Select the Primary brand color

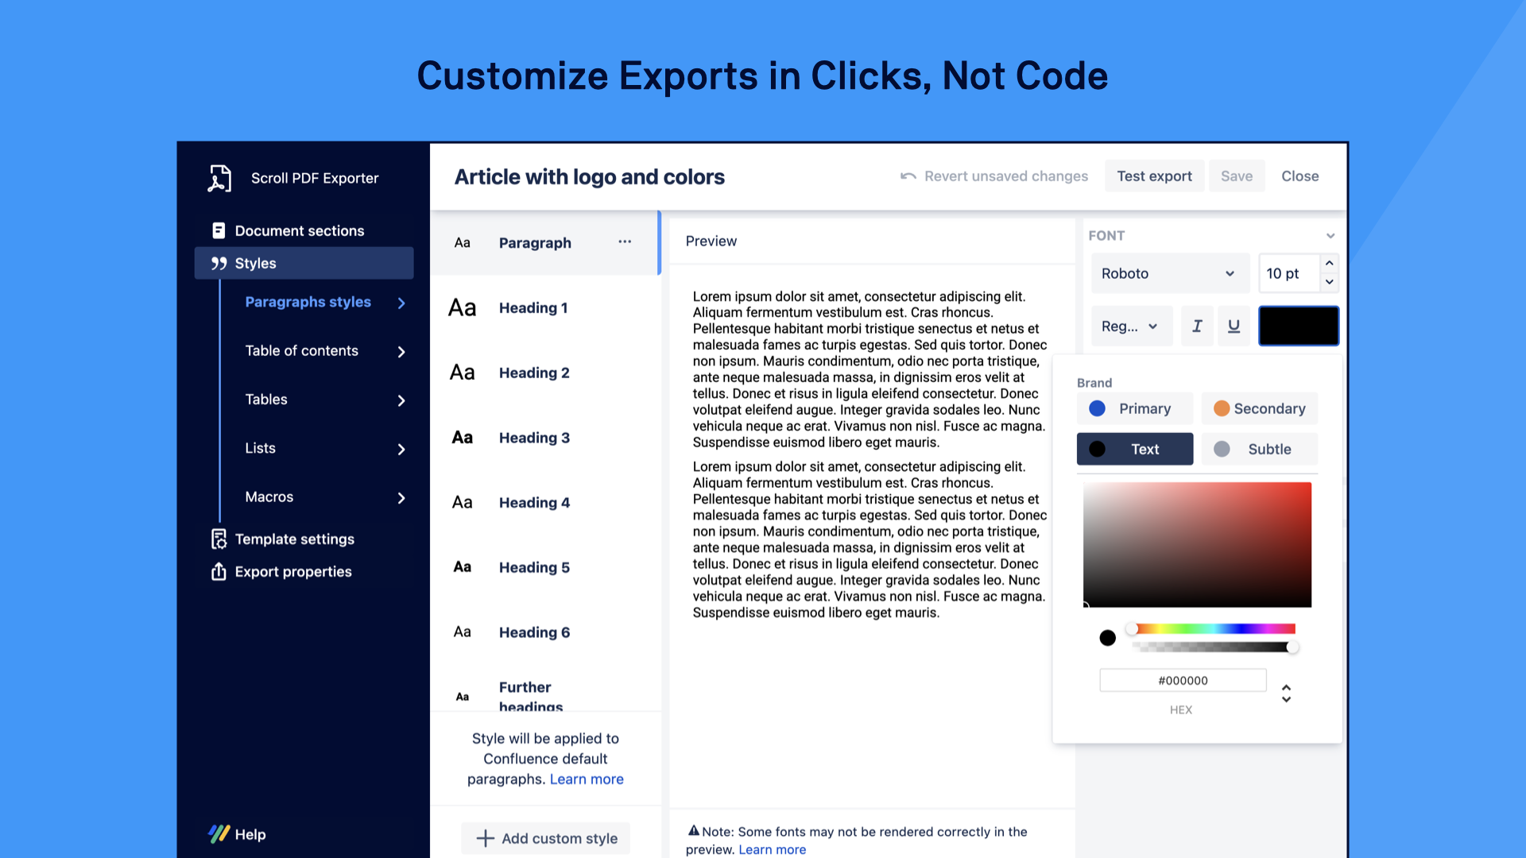click(1134, 408)
